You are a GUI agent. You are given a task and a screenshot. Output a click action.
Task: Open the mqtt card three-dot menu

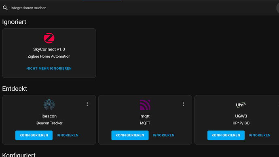tap(183, 104)
